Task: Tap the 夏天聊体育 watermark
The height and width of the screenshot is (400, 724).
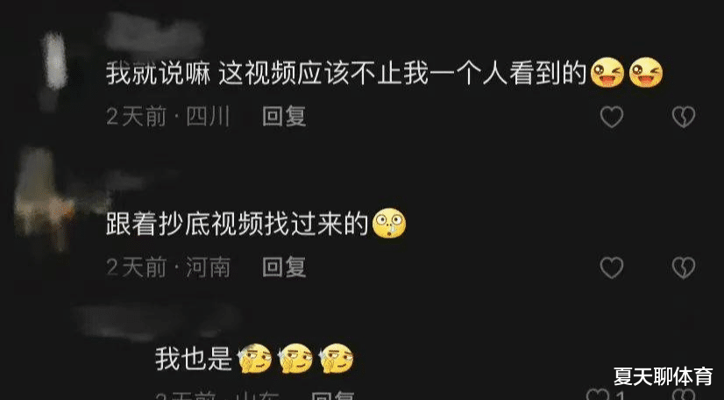Action: [x=663, y=376]
